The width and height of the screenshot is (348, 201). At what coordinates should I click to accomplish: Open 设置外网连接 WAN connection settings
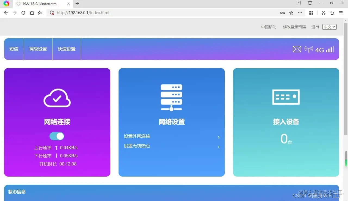[137, 136]
